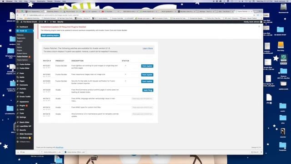Screen dimensions: 291x164
Task: Click the comments bubble icon in admin bar
Action: tap(46, 22)
